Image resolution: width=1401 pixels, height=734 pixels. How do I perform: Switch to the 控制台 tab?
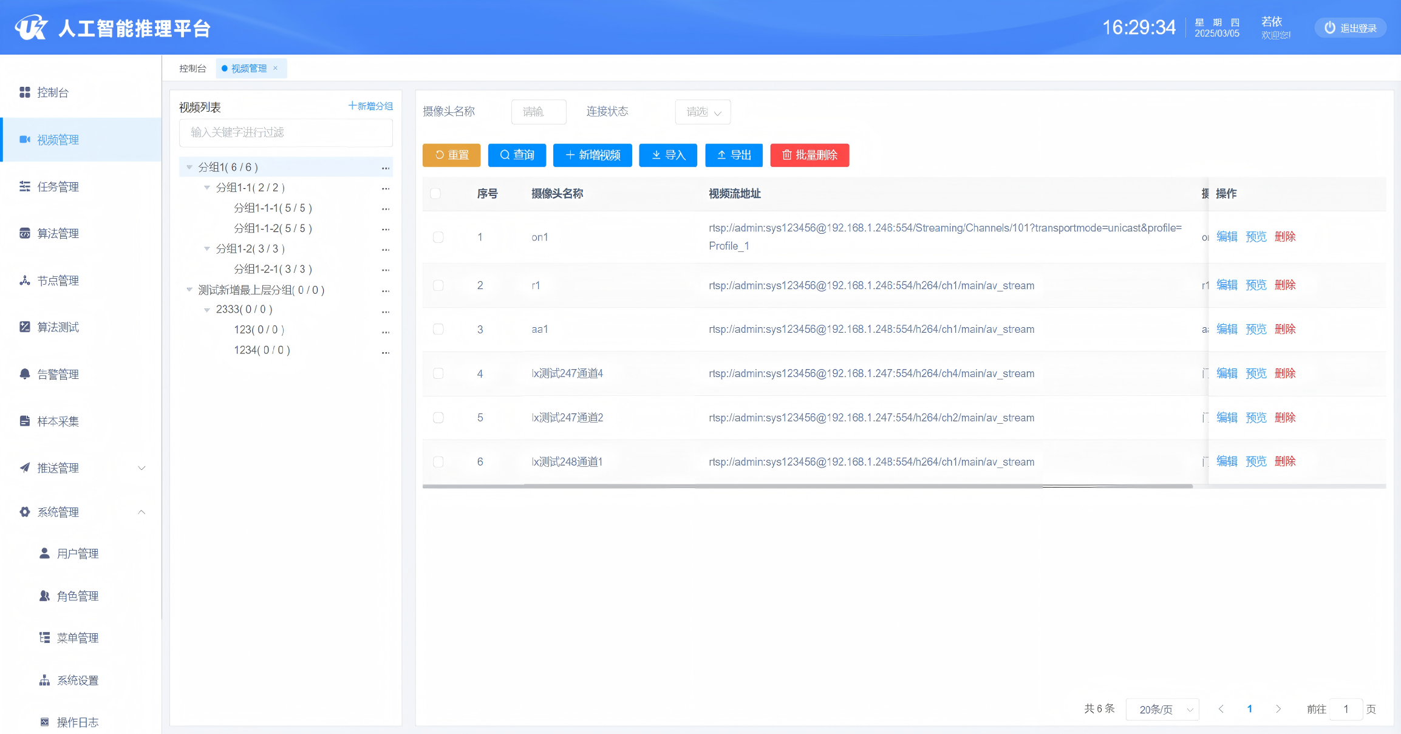(193, 69)
